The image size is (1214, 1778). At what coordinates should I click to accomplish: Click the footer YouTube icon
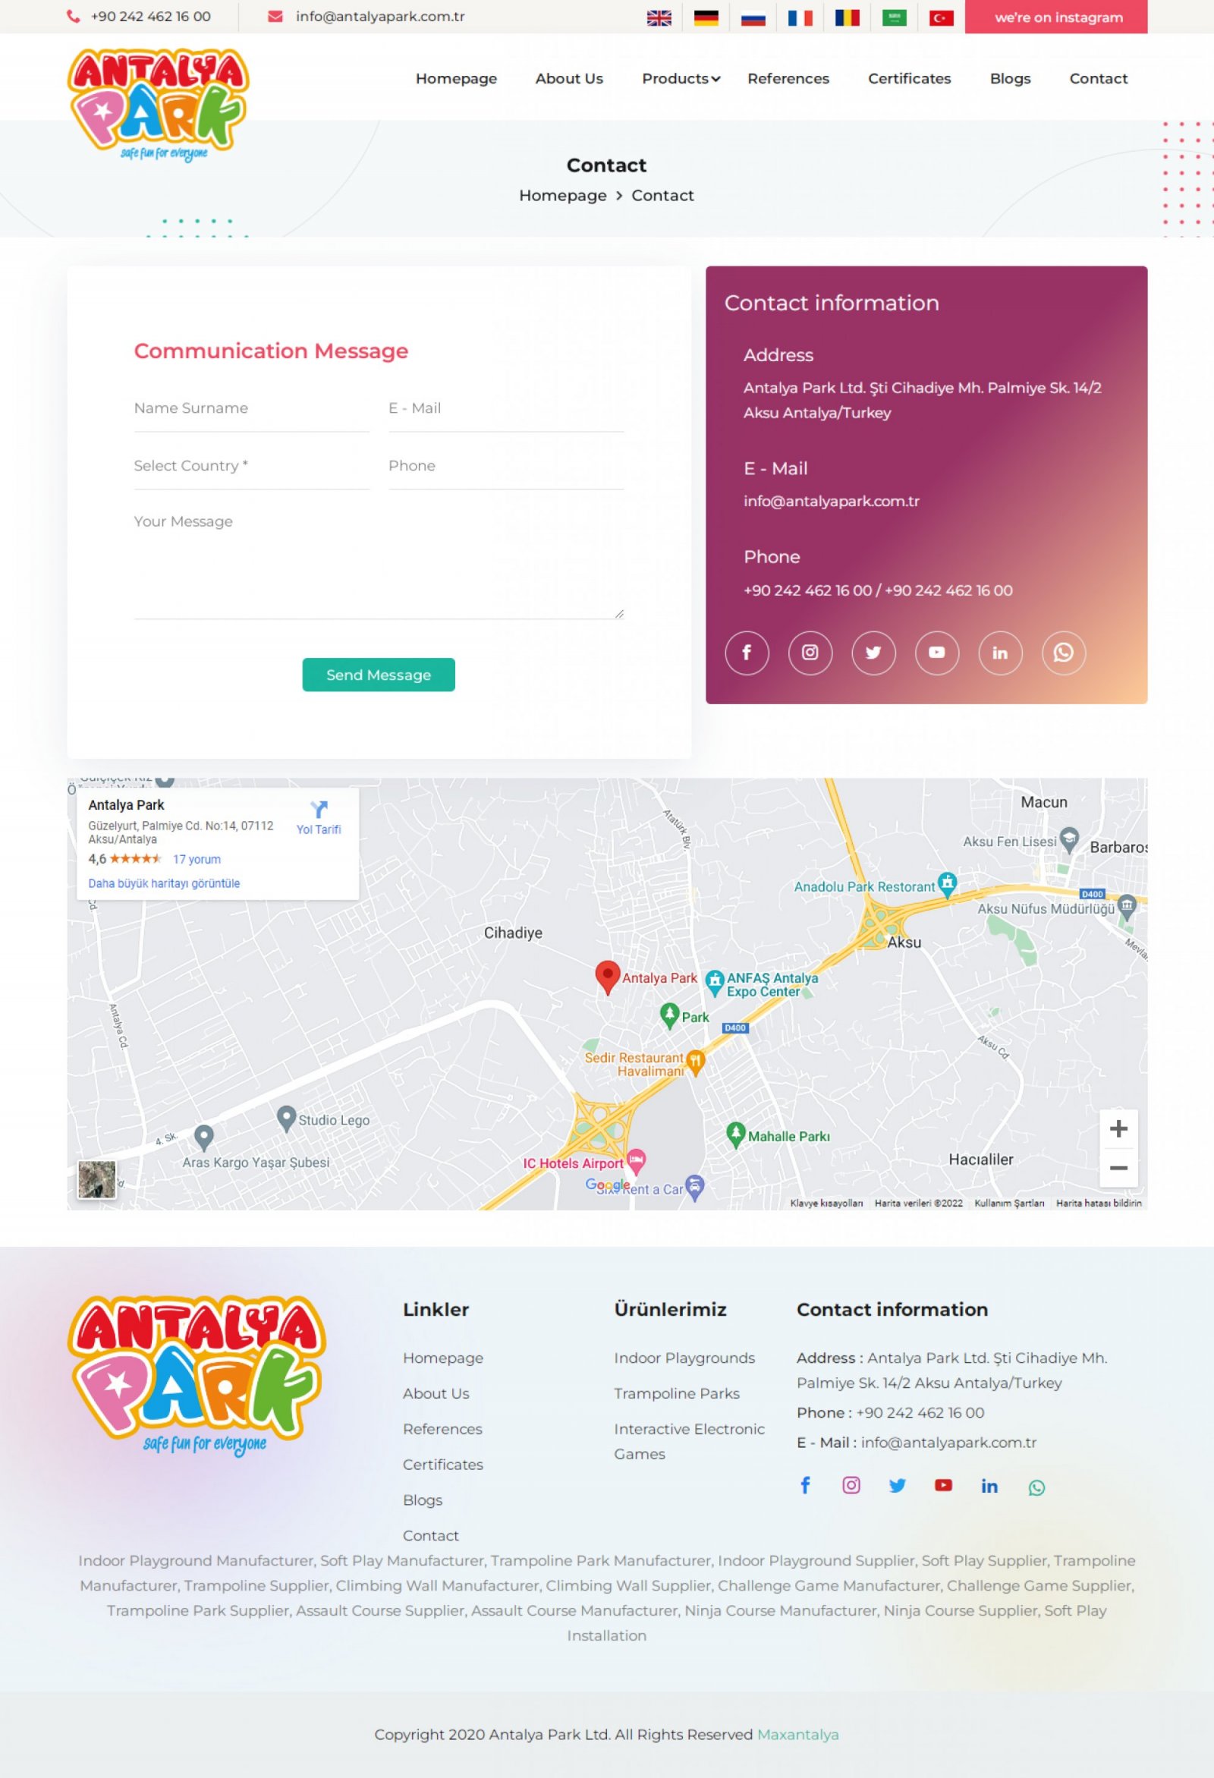coord(943,1485)
